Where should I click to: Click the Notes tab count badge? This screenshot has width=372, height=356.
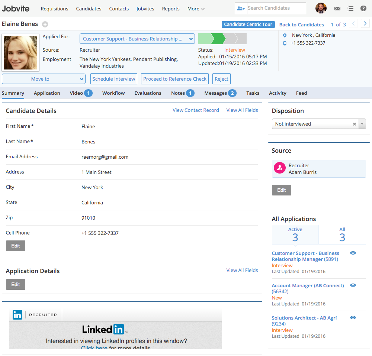click(x=190, y=93)
